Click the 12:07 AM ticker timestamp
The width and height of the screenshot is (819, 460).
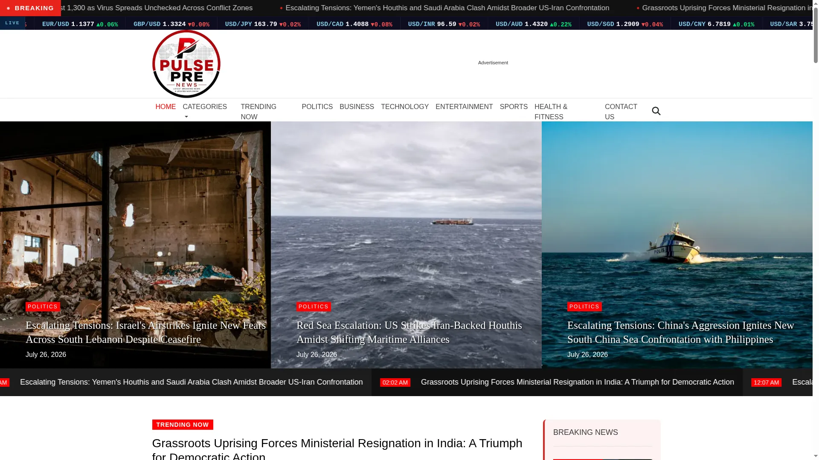coord(766,382)
